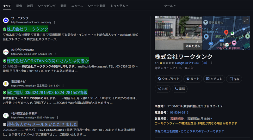
Task: Click the 営業時間外 status text
Action: tap(177, 119)
